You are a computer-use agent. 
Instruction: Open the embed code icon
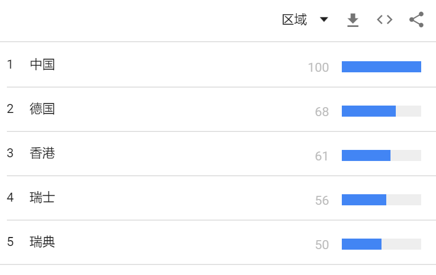click(x=385, y=20)
